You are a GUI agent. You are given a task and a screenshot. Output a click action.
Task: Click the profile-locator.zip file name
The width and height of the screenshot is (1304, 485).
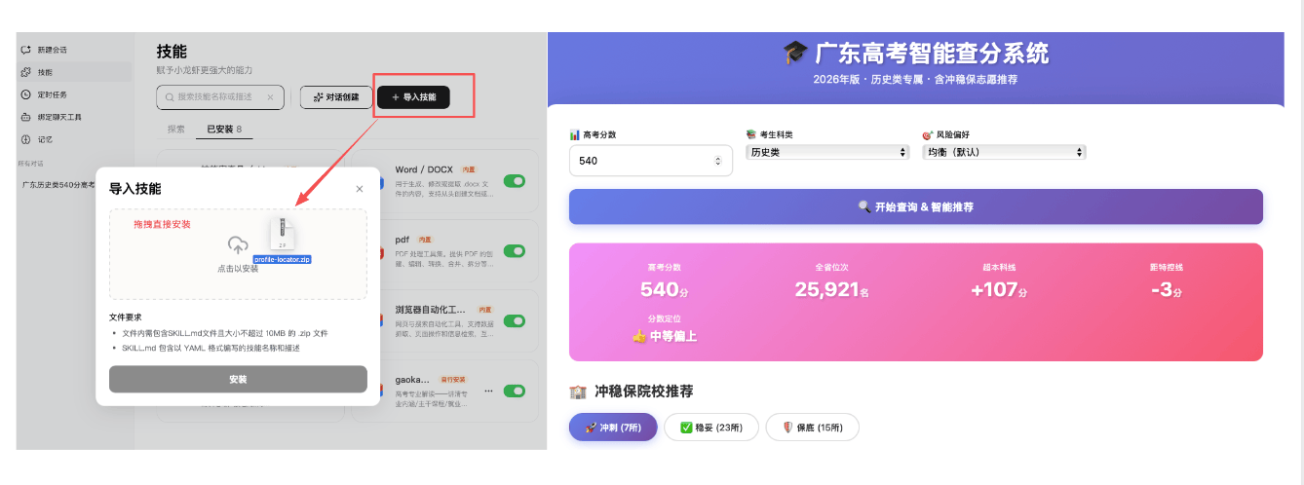tap(282, 260)
